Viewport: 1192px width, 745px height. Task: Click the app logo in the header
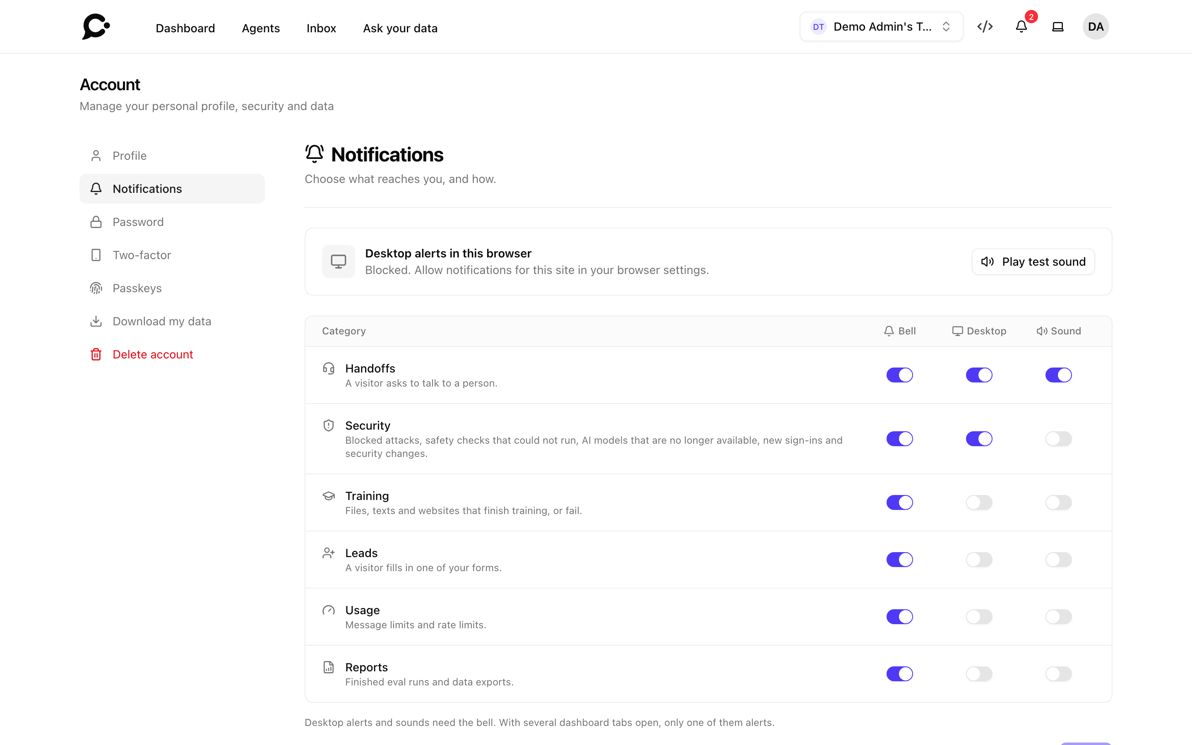96,26
